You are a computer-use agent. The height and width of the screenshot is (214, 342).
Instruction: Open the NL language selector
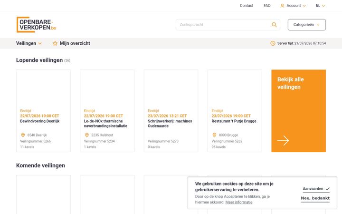(320, 6)
